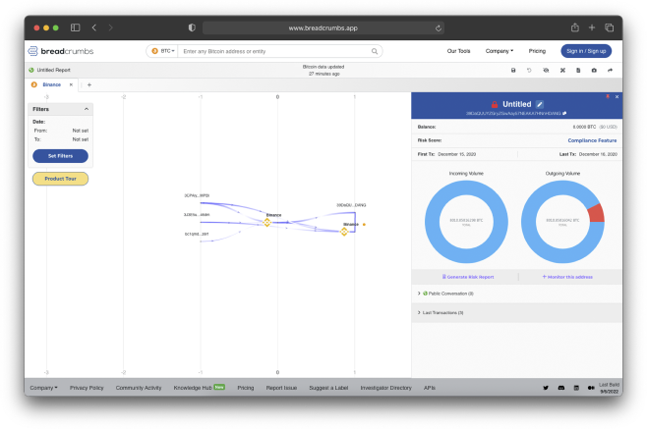Screen dimensions: 647x429
Task: Close the address details panel
Action: (617, 96)
